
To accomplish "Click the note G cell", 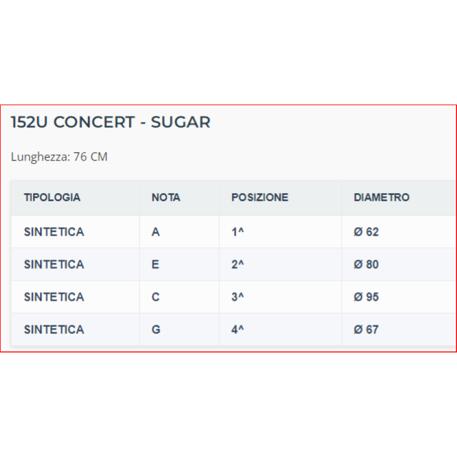I will point(156,330).
